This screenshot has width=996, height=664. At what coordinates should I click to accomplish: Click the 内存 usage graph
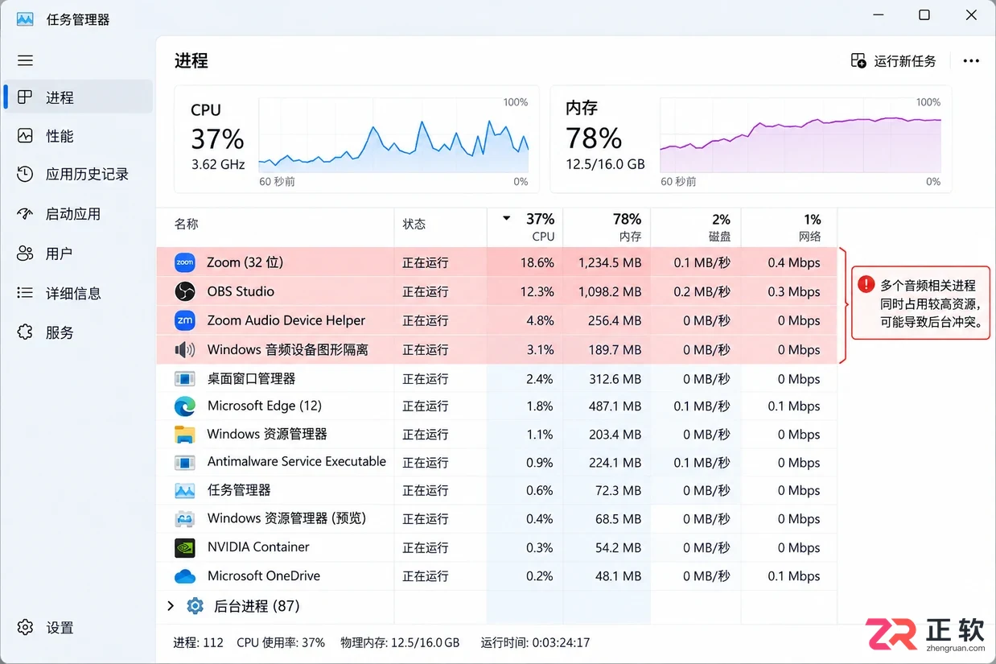click(801, 135)
